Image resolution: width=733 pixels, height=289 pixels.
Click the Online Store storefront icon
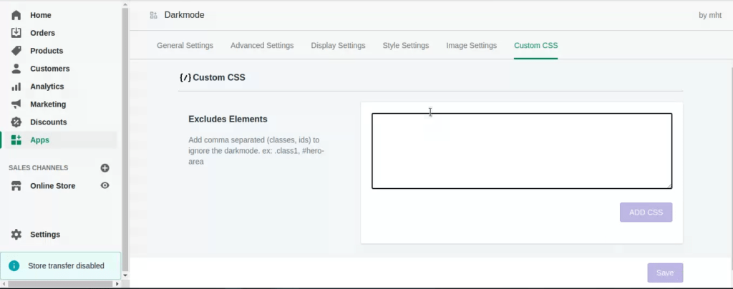tap(16, 186)
